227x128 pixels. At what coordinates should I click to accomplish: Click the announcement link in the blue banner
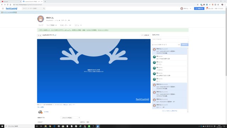pyautogui.click(x=9, y=12)
